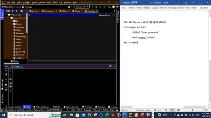Click the search icon in Word title bar
This screenshot has width=211, height=118.
click(178, 3)
